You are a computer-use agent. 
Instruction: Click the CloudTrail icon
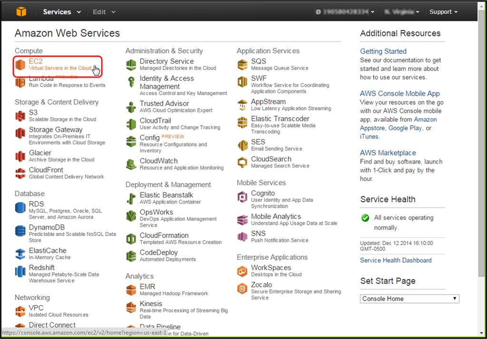(x=131, y=124)
